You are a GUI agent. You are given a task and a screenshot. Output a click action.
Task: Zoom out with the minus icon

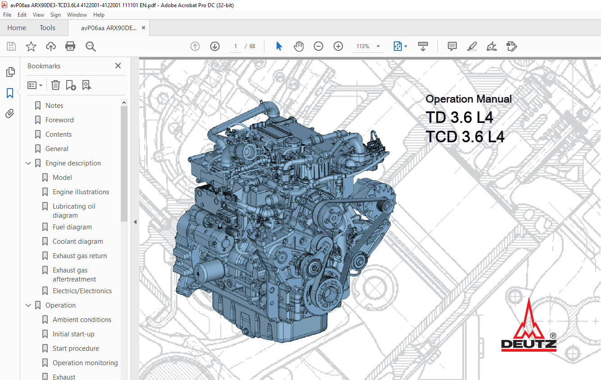(x=319, y=46)
